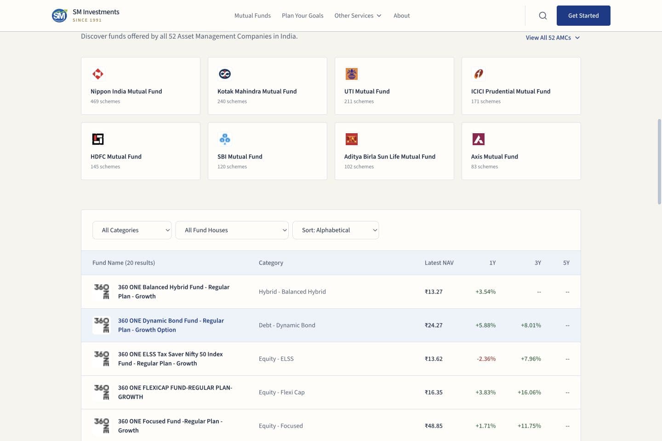Open the About nav item
This screenshot has height=441, width=662.
(x=401, y=16)
